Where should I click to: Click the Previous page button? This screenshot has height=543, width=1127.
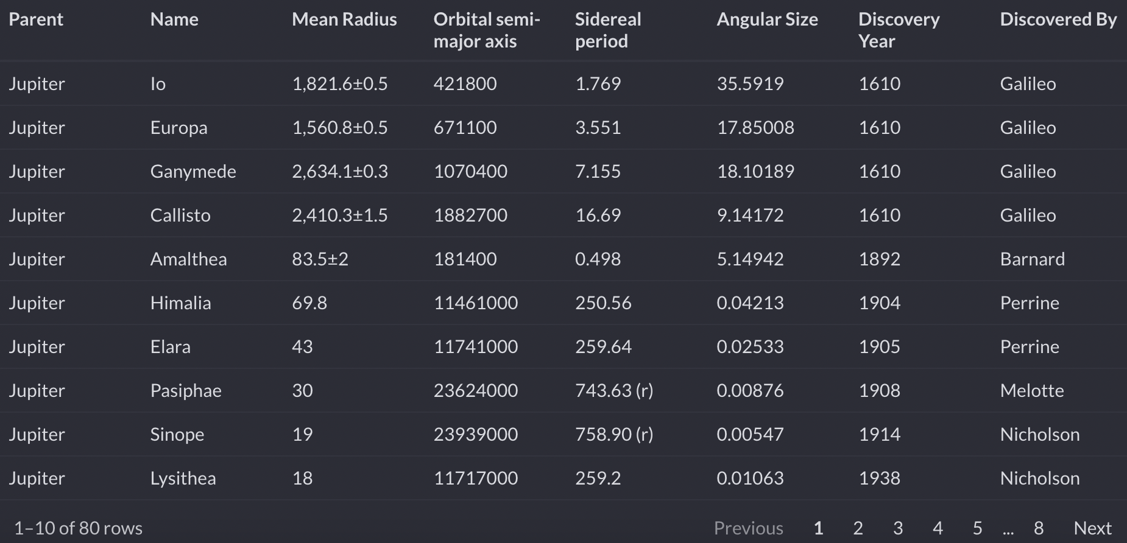pos(748,528)
